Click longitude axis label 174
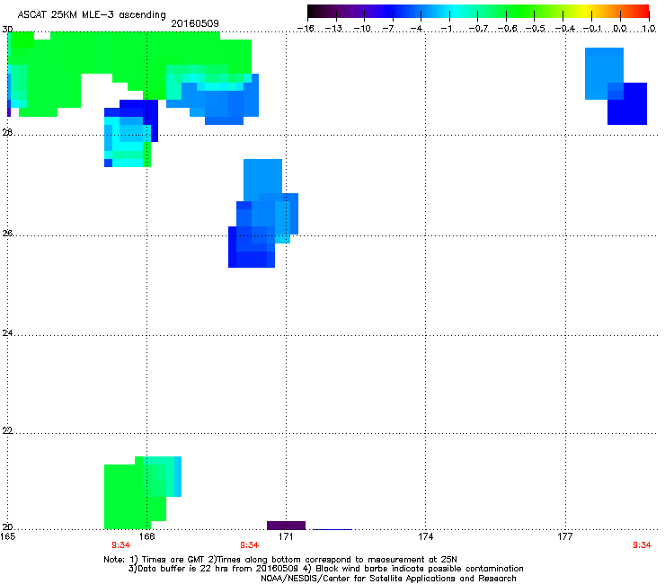This screenshot has width=665, height=584. (425, 536)
